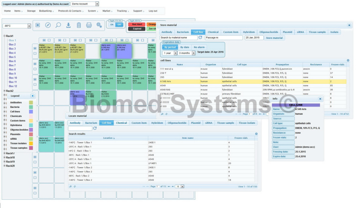Focus the Search by material name field
The height and width of the screenshot is (208, 364).
click(179, 37)
